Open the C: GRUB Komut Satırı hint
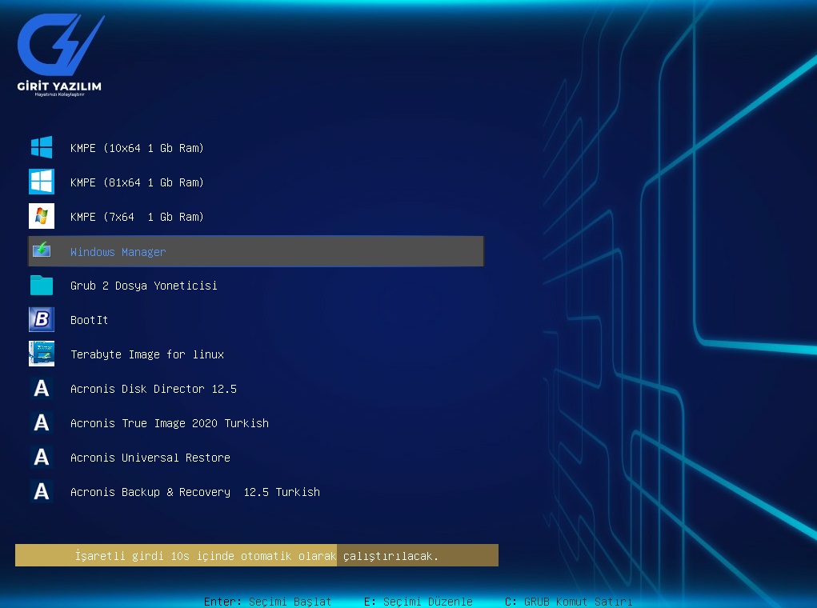Screen dimensions: 817x608 568,602
